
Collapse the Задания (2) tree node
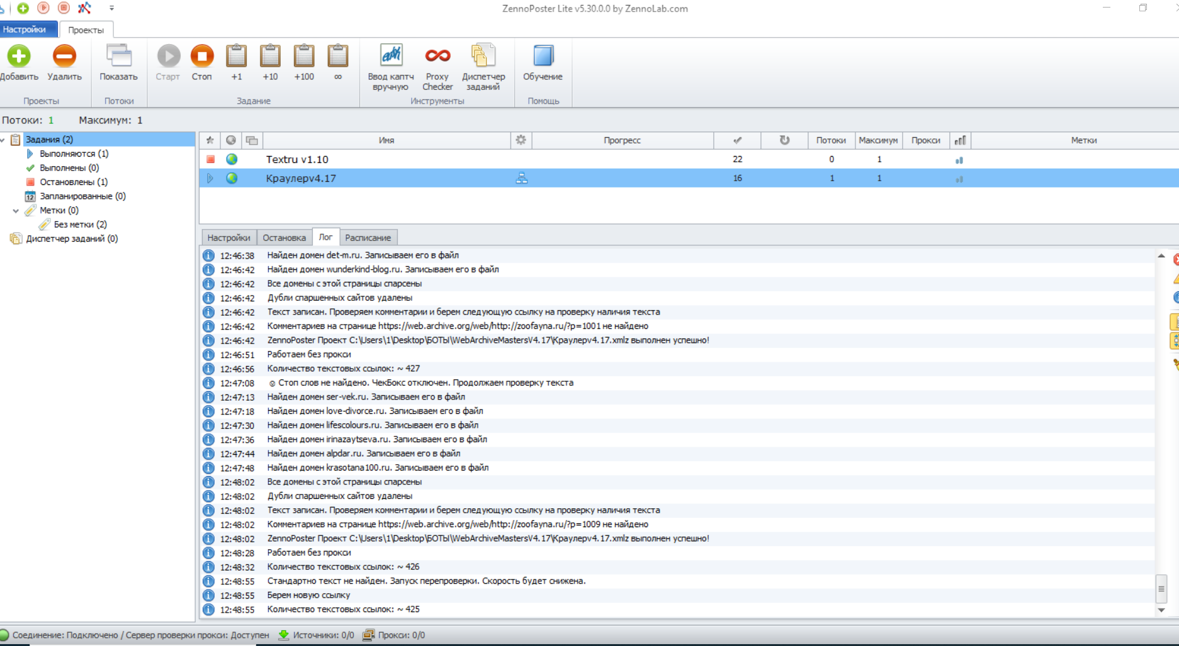[x=3, y=140]
